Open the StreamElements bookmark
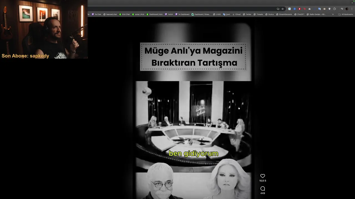This screenshot has height=199, width=355. [284, 14]
